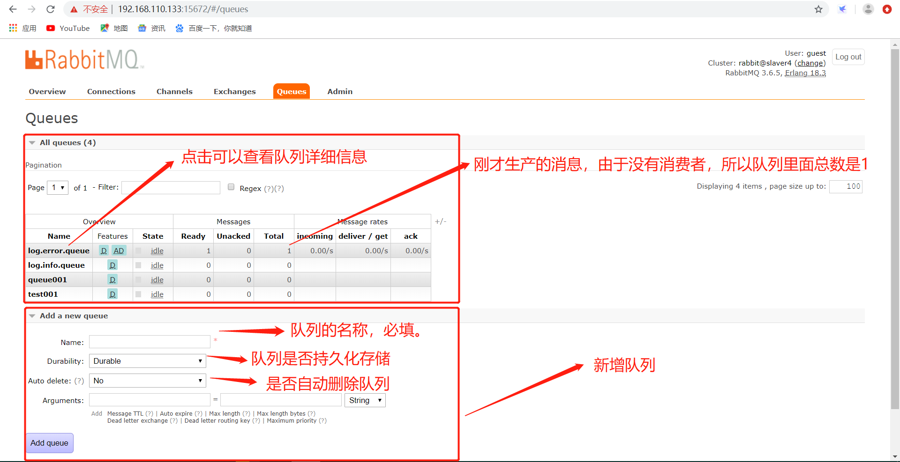Click the cluster (change) link

[810, 63]
